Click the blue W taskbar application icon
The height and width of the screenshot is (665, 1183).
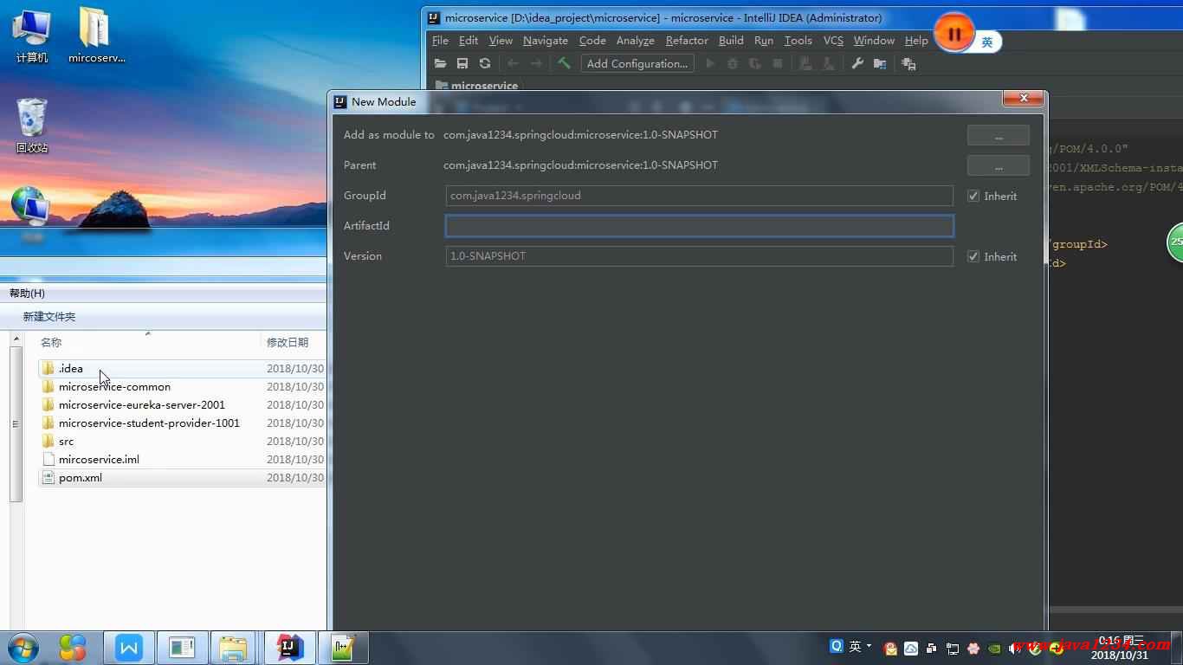[x=129, y=648]
